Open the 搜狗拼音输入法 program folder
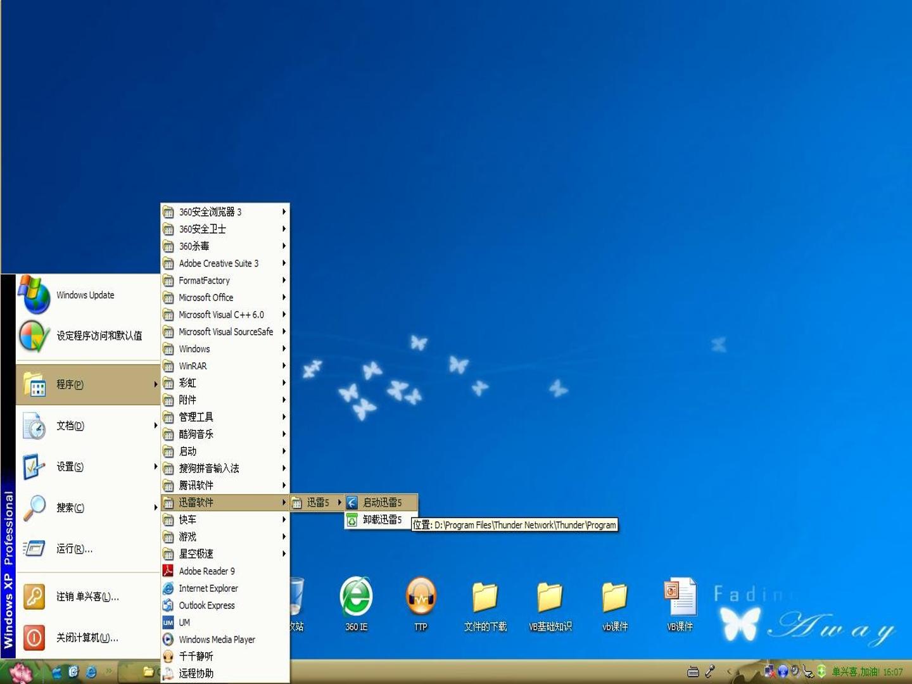The image size is (912, 684). (225, 468)
